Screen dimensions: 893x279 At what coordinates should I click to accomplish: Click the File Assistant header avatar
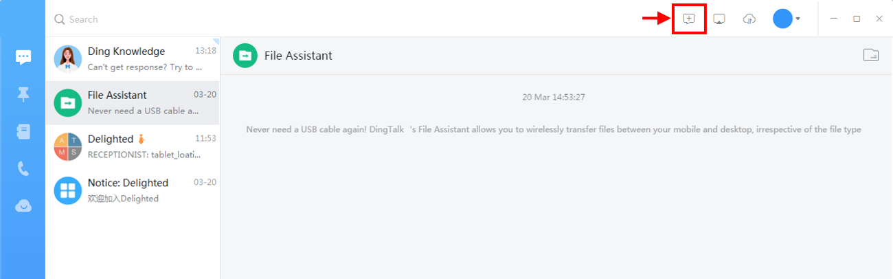pyautogui.click(x=245, y=56)
